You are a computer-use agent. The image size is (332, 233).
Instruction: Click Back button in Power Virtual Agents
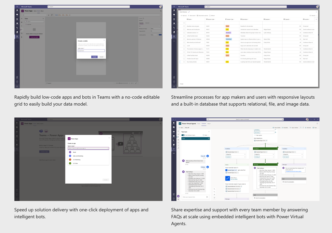[181, 128]
